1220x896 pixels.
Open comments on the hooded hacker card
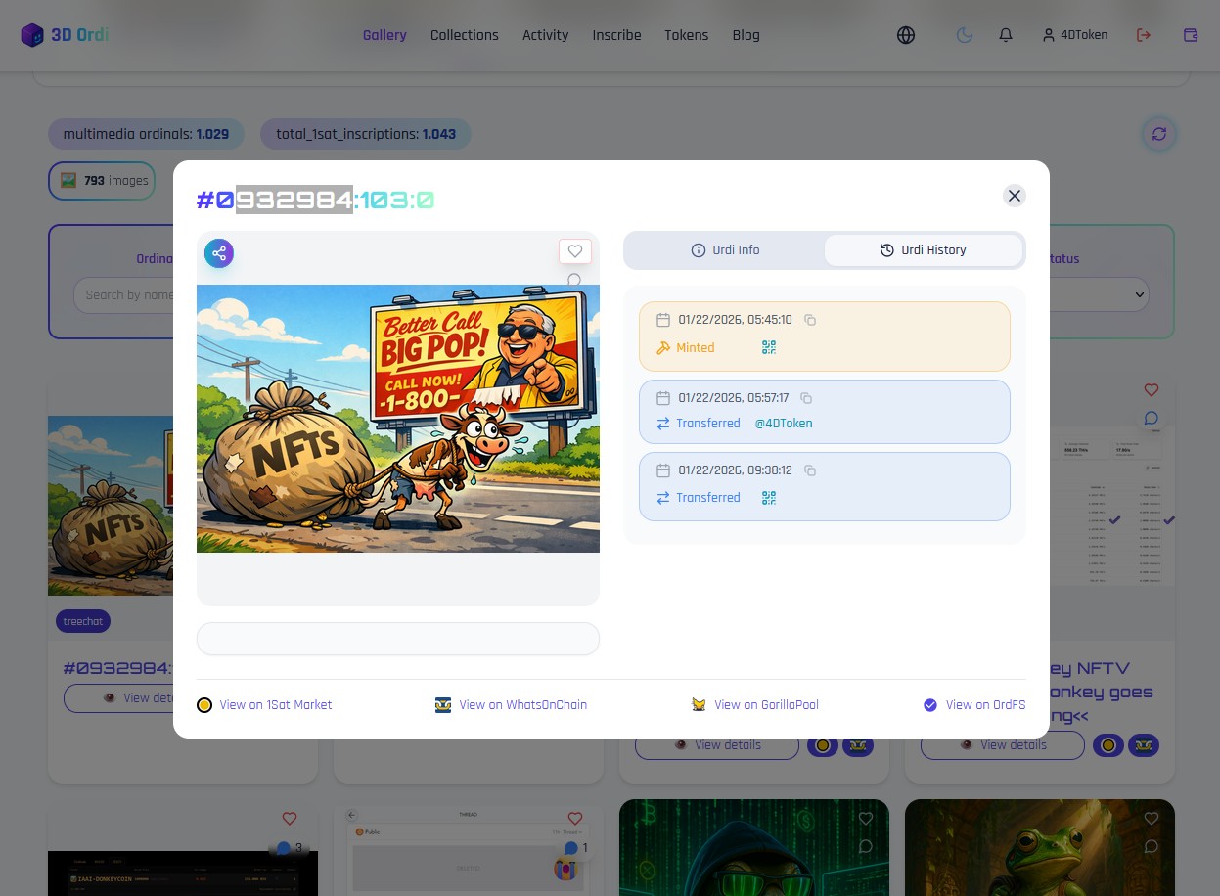click(866, 846)
